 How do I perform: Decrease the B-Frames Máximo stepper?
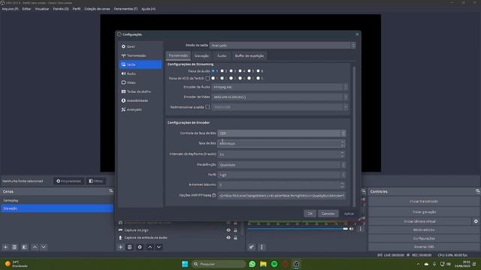[x=343, y=187]
